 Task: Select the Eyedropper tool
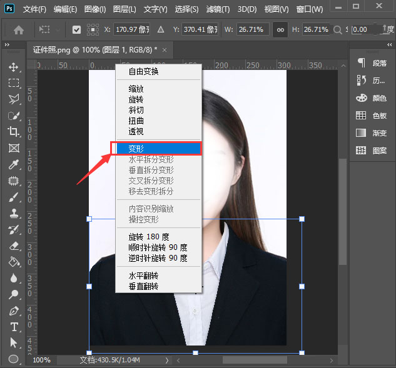[x=14, y=164]
